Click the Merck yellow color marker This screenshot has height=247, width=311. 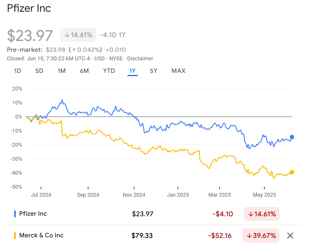tap(15, 236)
